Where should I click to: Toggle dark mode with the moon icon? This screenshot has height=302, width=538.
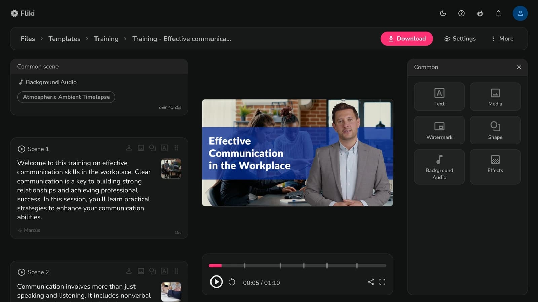coord(443,13)
